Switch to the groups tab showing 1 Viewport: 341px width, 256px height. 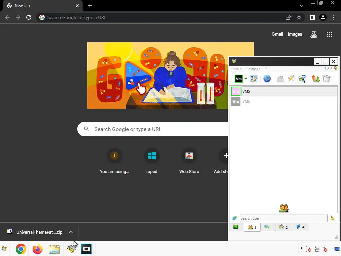point(283,227)
